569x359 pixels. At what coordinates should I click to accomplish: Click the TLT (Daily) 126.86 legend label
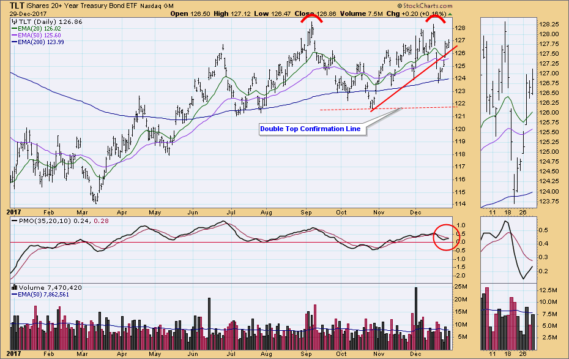click(50, 22)
